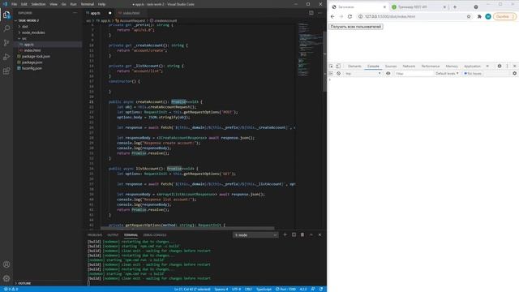519x292 pixels.
Task: Open the Run and Debug view
Action: point(6,57)
